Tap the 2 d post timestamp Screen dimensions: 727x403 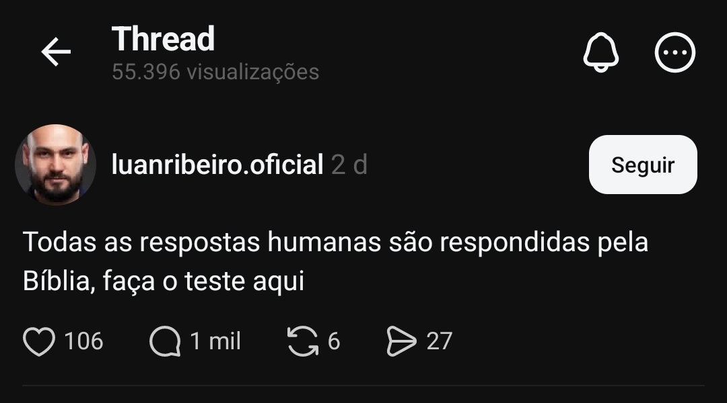pos(349,165)
